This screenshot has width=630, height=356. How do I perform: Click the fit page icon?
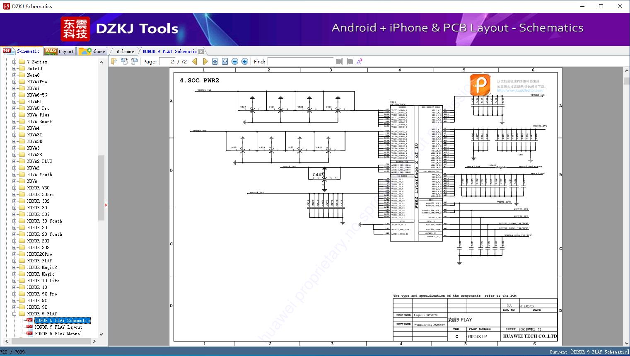tap(225, 61)
